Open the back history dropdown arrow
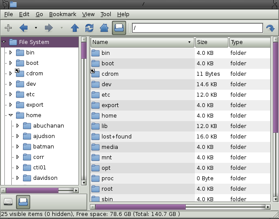Viewport: 279px width, 219px height. pyautogui.click(x=36, y=28)
